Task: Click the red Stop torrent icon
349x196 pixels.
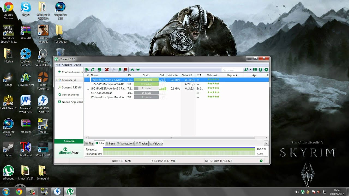Action: [125, 70]
